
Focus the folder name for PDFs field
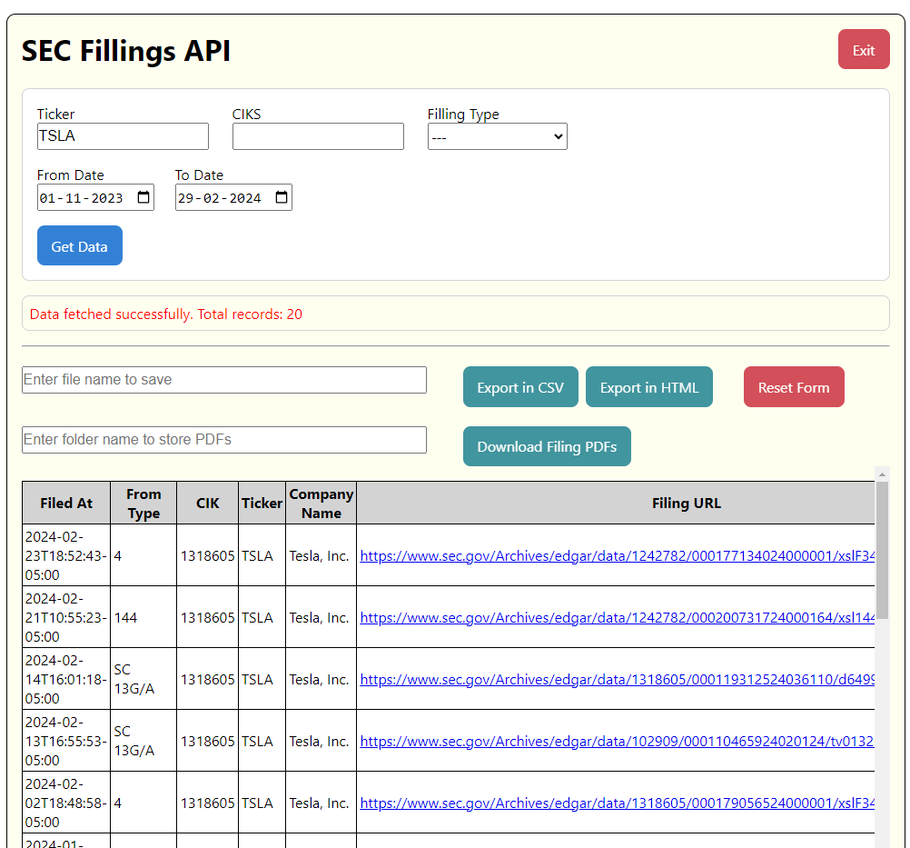coord(224,440)
